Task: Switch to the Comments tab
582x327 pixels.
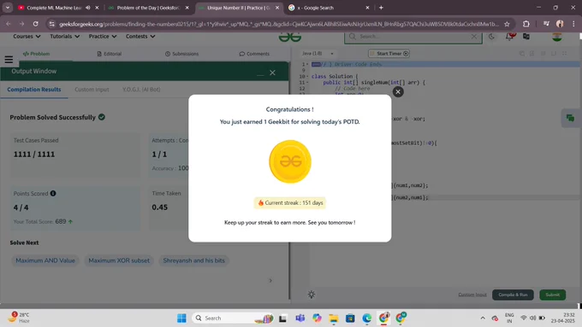Action: point(254,54)
